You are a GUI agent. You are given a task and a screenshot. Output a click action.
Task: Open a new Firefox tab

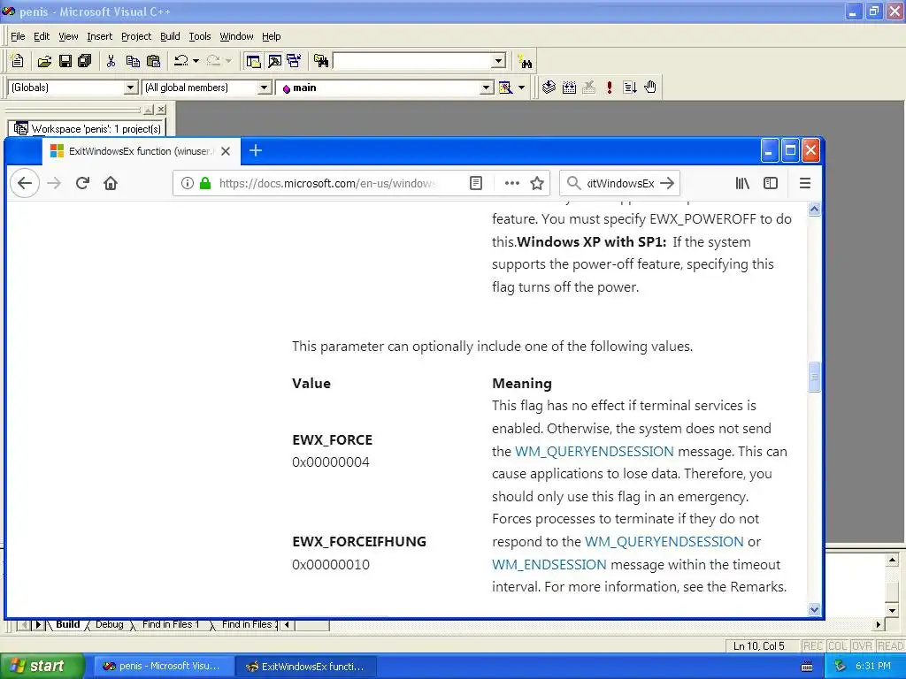click(x=256, y=150)
